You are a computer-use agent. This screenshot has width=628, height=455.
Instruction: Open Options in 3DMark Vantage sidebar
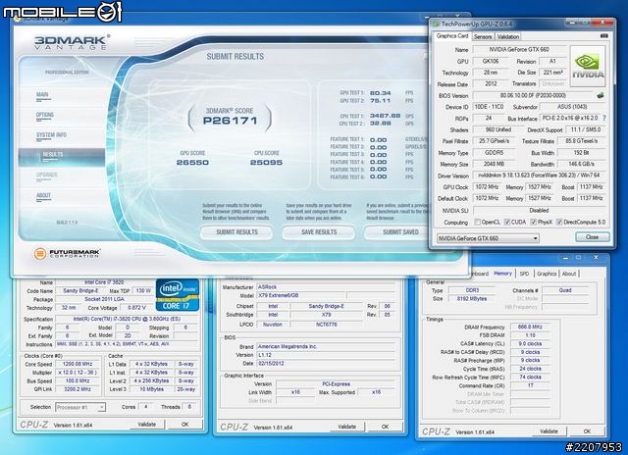pyautogui.click(x=44, y=116)
